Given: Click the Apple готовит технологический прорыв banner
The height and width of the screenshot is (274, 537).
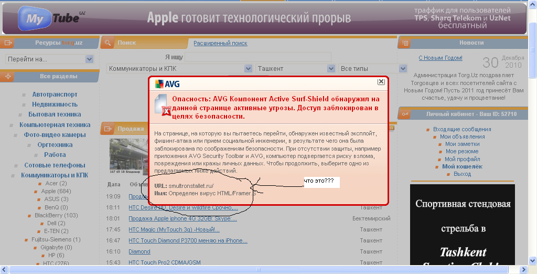Looking at the screenshot, I should (x=249, y=17).
